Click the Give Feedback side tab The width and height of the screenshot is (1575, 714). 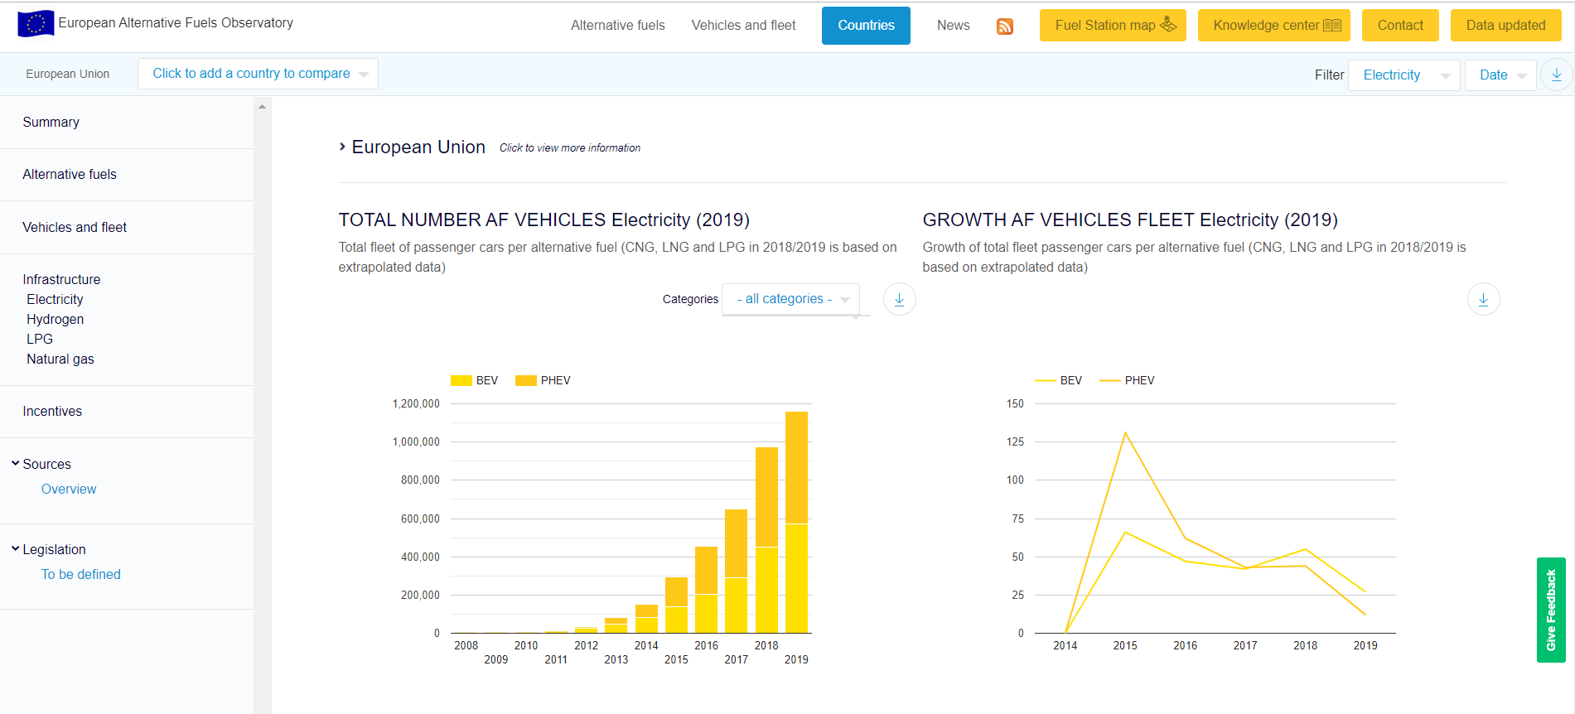[x=1551, y=610]
